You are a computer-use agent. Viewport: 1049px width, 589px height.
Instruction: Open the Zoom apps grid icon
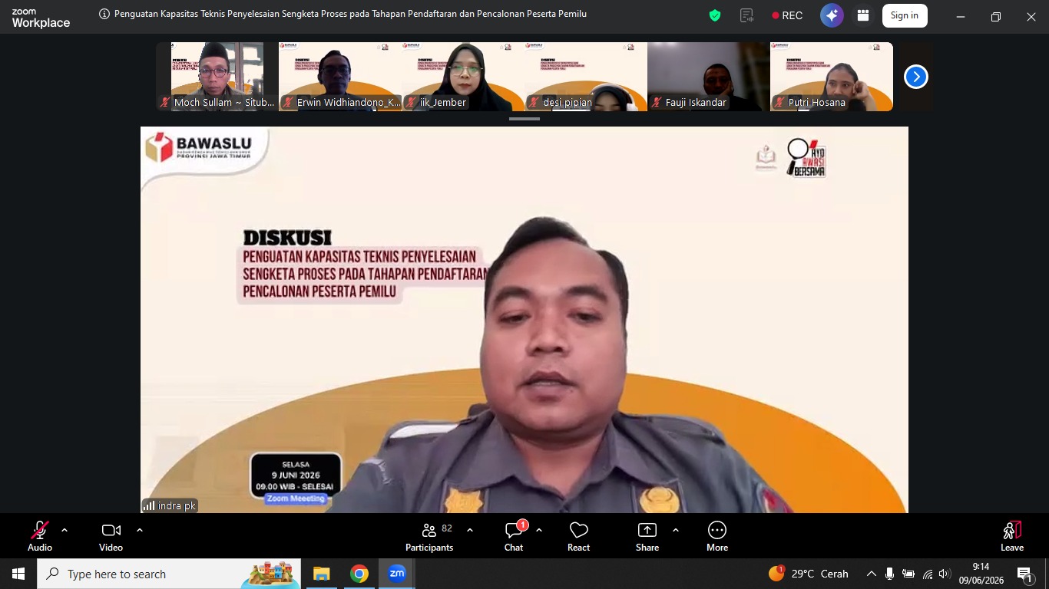863,15
